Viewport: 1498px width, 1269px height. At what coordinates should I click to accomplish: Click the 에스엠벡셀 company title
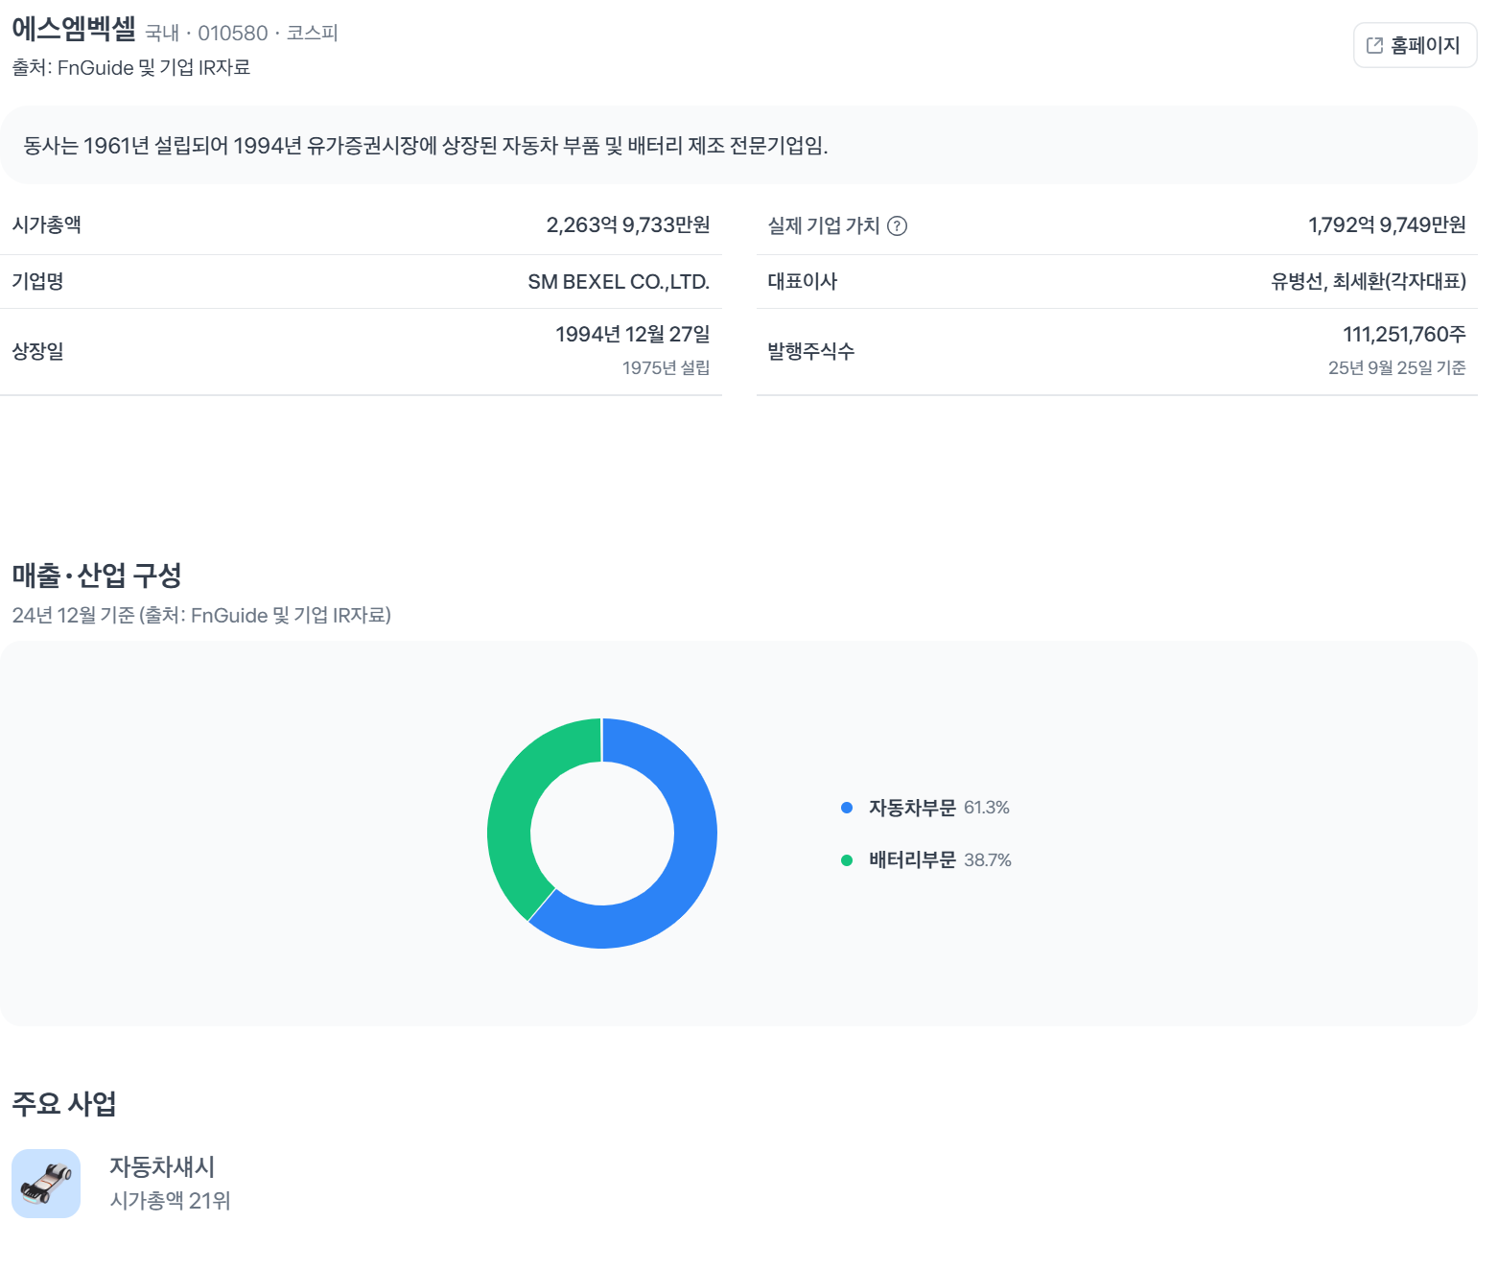[74, 29]
